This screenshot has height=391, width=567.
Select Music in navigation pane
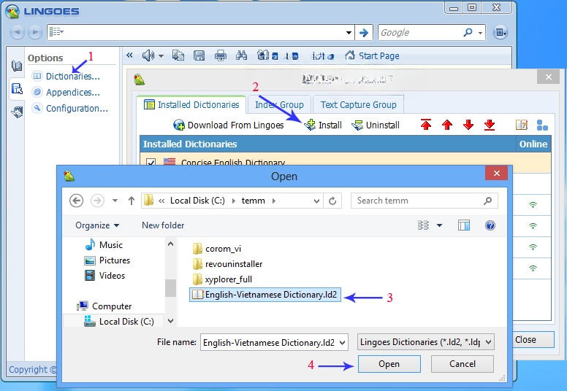pyautogui.click(x=105, y=245)
